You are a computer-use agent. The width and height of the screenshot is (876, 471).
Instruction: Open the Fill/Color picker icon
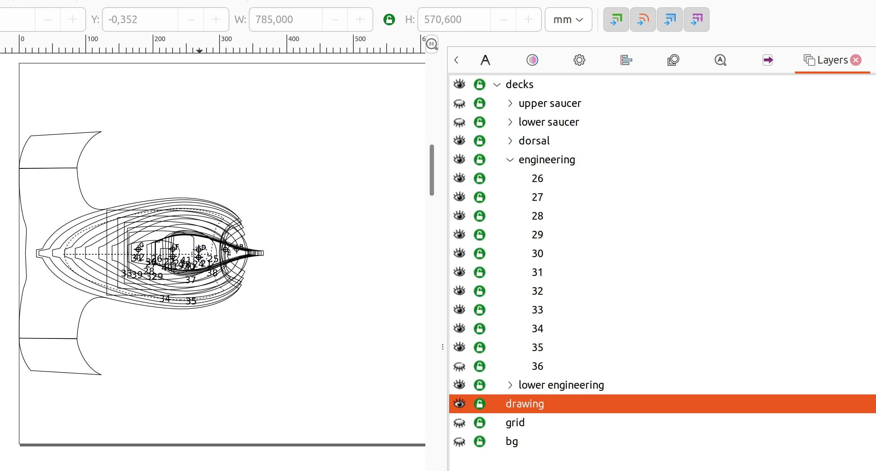(531, 60)
